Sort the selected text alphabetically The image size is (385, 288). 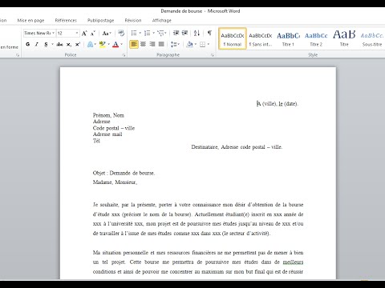tap(197, 33)
